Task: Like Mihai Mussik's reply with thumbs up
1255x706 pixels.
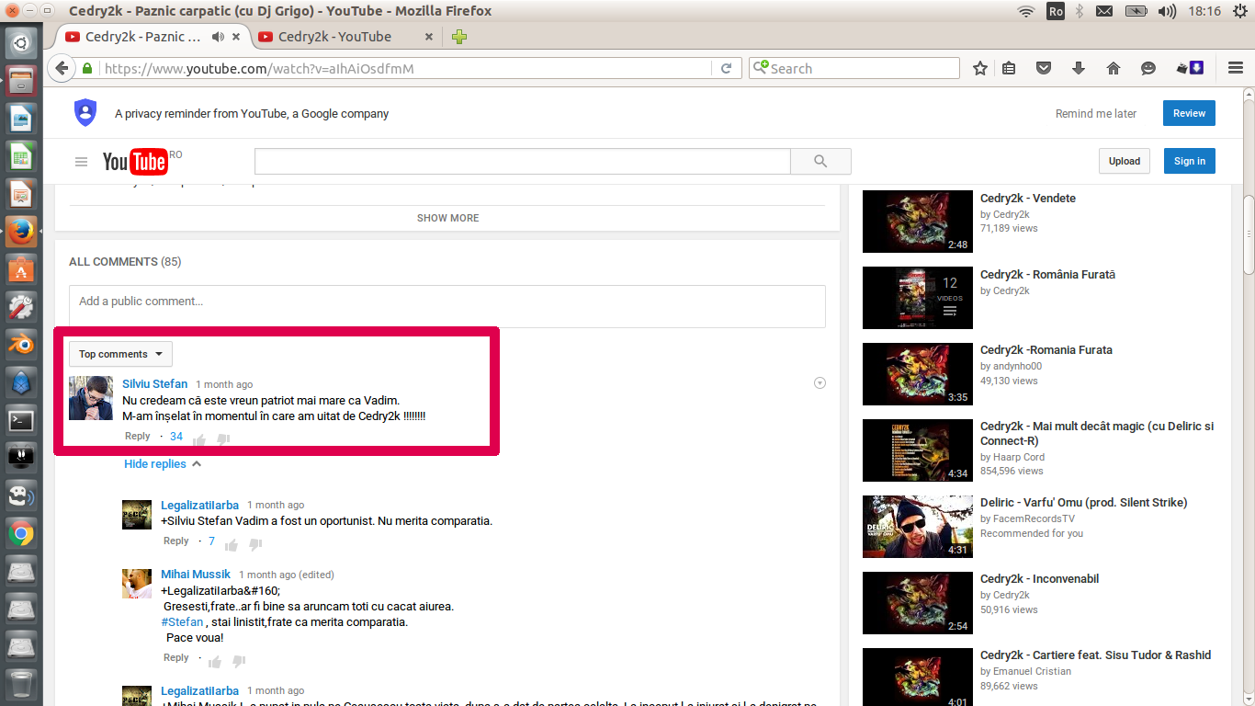Action: pos(215,660)
